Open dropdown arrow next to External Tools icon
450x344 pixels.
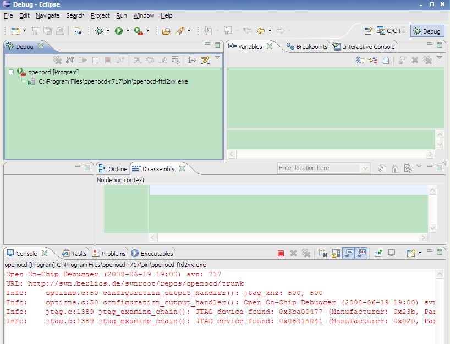pos(147,30)
